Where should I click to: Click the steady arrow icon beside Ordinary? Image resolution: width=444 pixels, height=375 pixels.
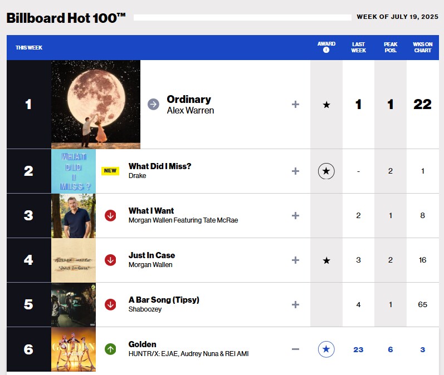[153, 105]
